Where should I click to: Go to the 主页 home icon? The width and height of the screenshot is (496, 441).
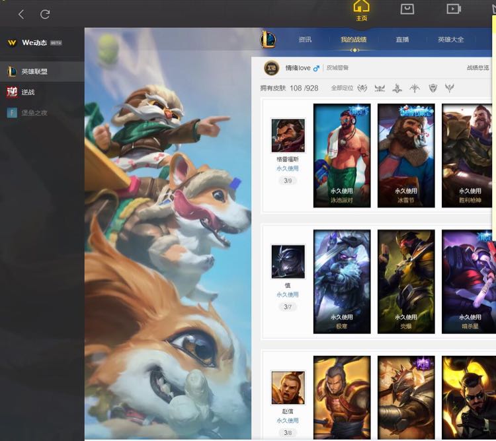click(x=361, y=9)
